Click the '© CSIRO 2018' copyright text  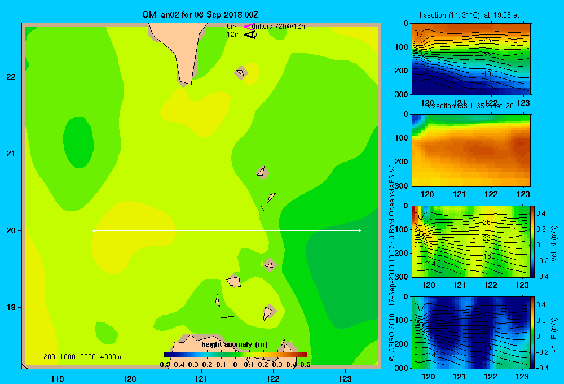392,337
